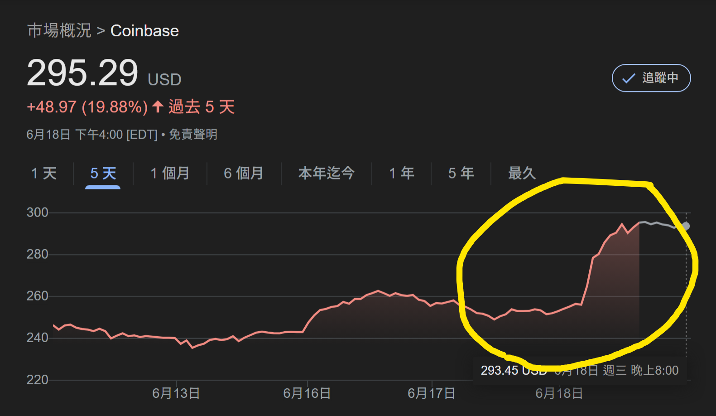Click the 220 y-axis label
The height and width of the screenshot is (416, 716).
38,380
